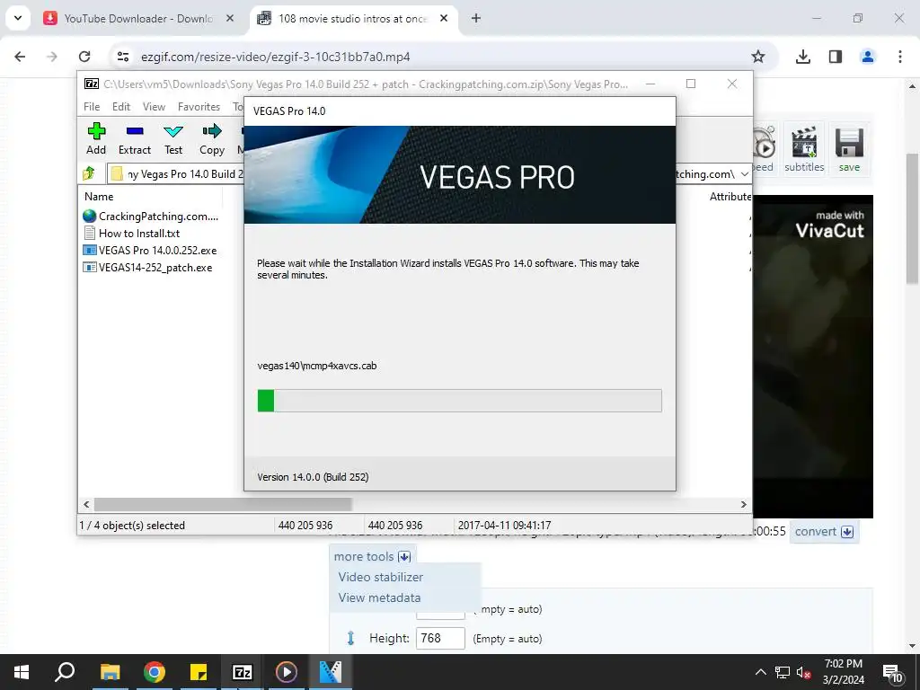The width and height of the screenshot is (920, 690).
Task: Click the ezgif save tool icon
Action: [x=849, y=149]
